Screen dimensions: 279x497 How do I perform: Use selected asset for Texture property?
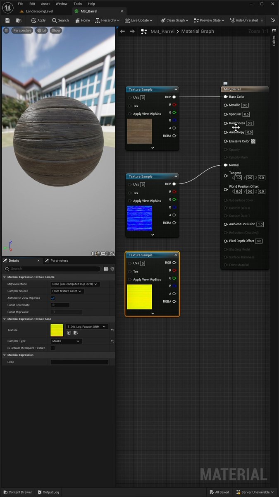pyautogui.click(x=69, y=333)
